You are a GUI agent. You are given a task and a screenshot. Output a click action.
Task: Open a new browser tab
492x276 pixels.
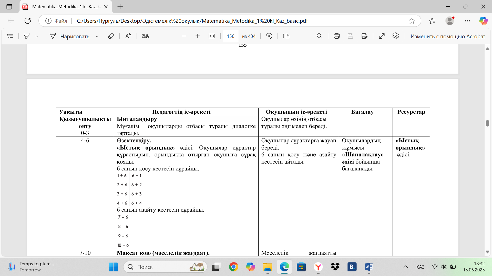tap(120, 7)
